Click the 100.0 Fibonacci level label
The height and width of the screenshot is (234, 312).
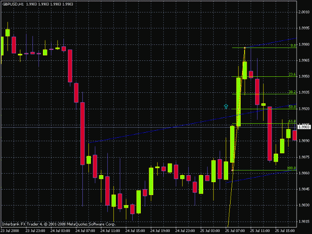click(292, 168)
